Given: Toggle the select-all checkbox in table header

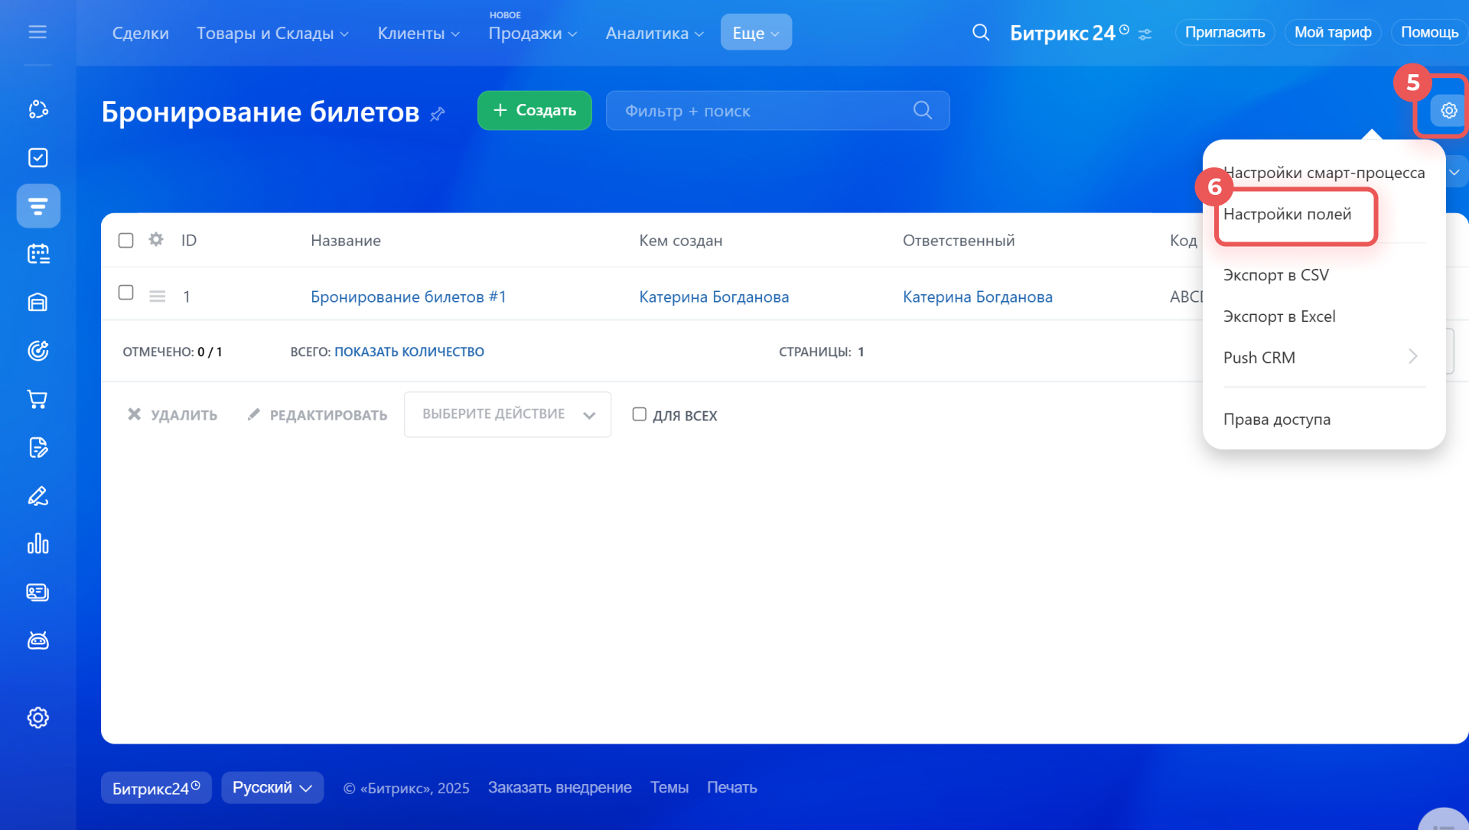Looking at the screenshot, I should pos(126,241).
